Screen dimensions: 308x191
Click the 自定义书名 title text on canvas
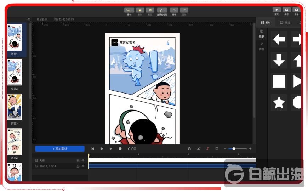point(127,43)
